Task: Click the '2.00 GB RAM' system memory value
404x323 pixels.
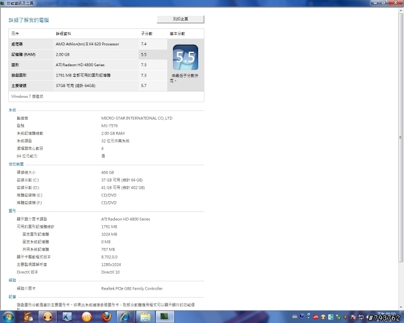Action: click(x=113, y=133)
